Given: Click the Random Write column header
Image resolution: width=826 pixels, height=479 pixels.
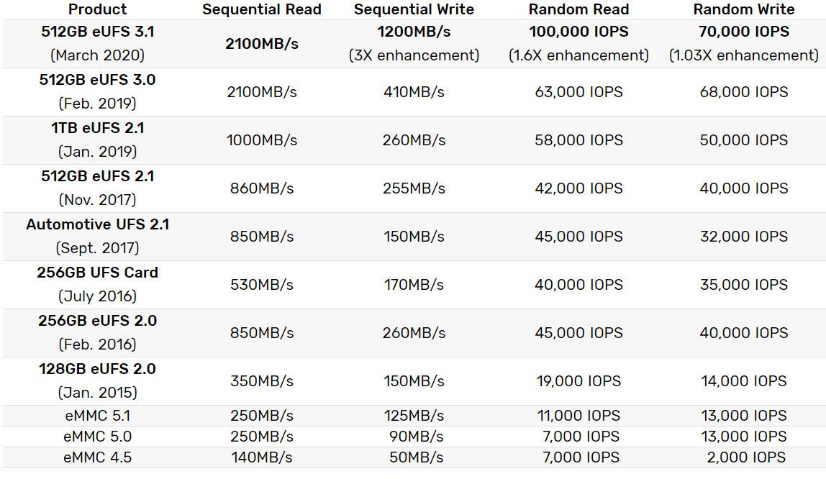Looking at the screenshot, I should (x=744, y=9).
